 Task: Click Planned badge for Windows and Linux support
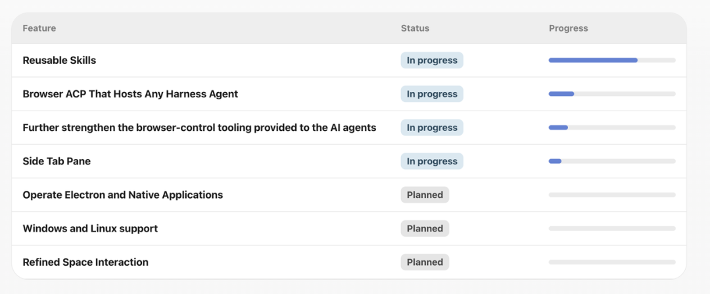coord(425,228)
